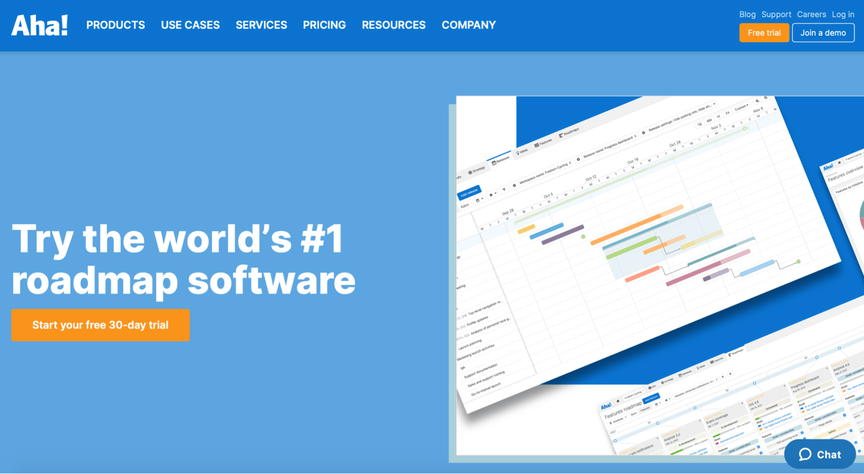This screenshot has width=864, height=474.
Task: Open the Releases calendar tab in Gantt screenshot
Action: [501, 161]
